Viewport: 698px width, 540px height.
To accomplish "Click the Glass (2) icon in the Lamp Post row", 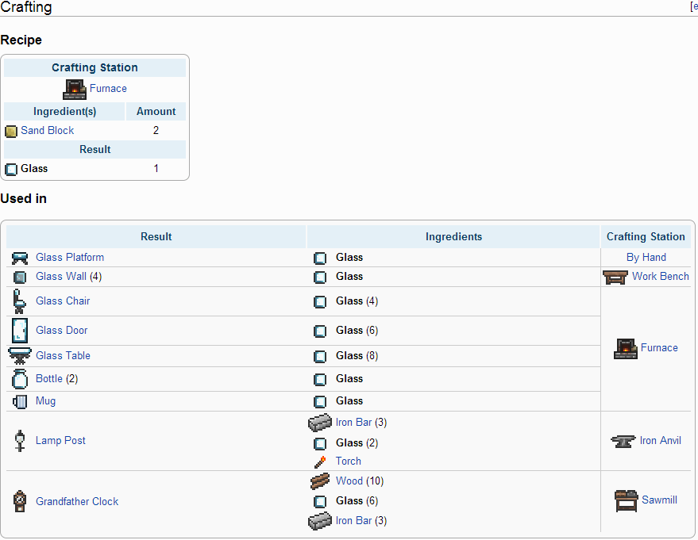I will (x=320, y=443).
